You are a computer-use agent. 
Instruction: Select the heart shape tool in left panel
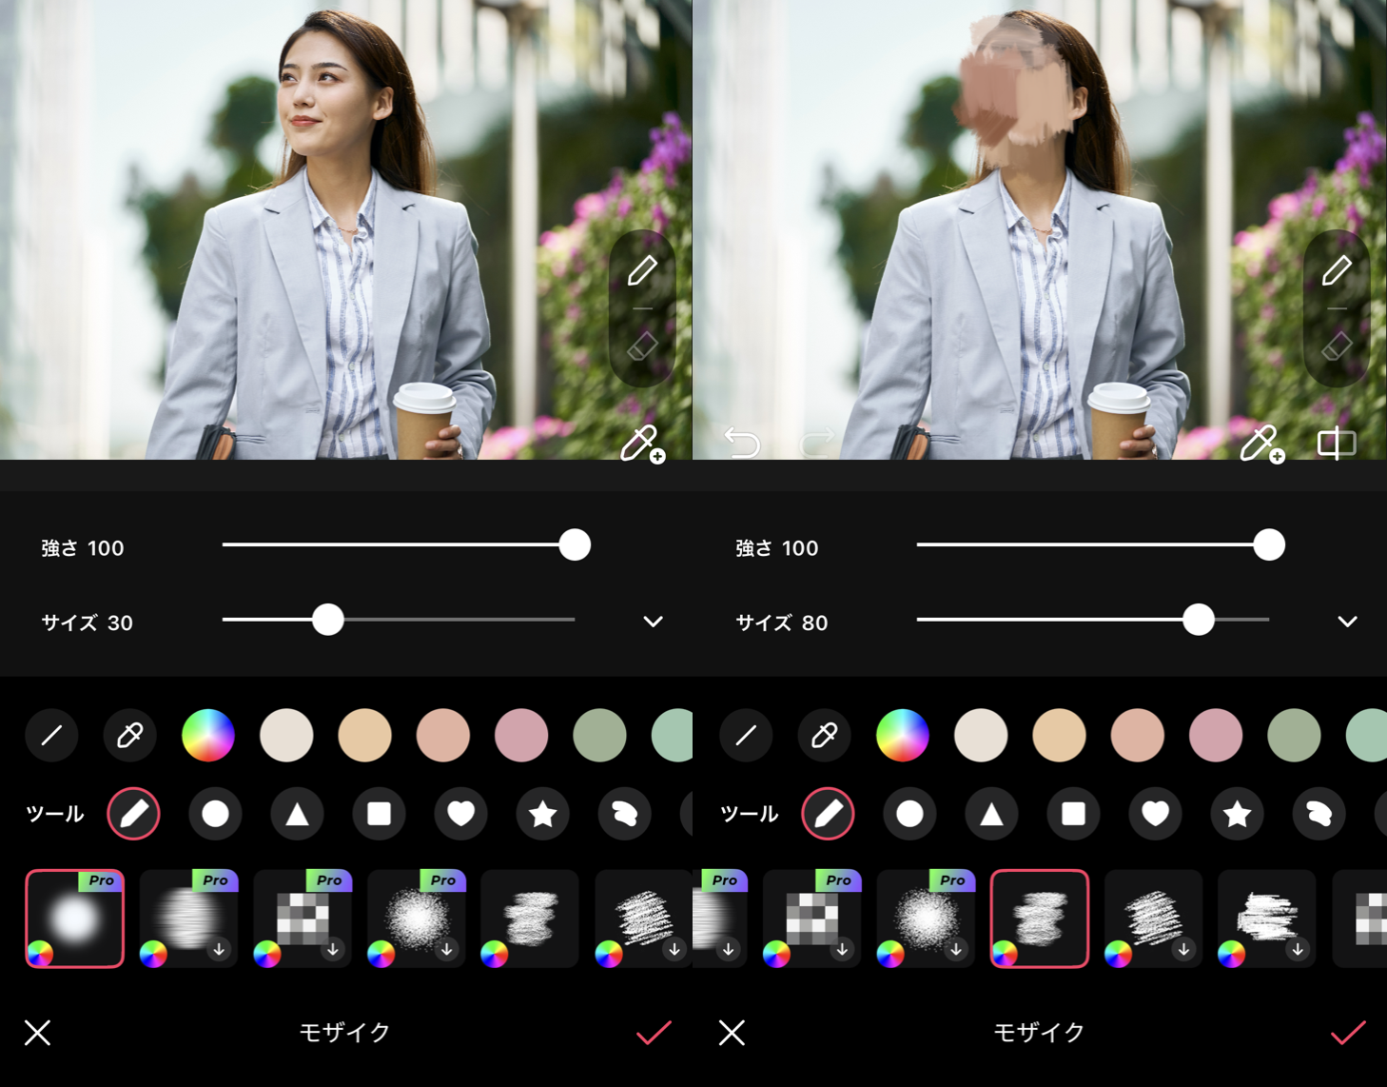point(460,814)
